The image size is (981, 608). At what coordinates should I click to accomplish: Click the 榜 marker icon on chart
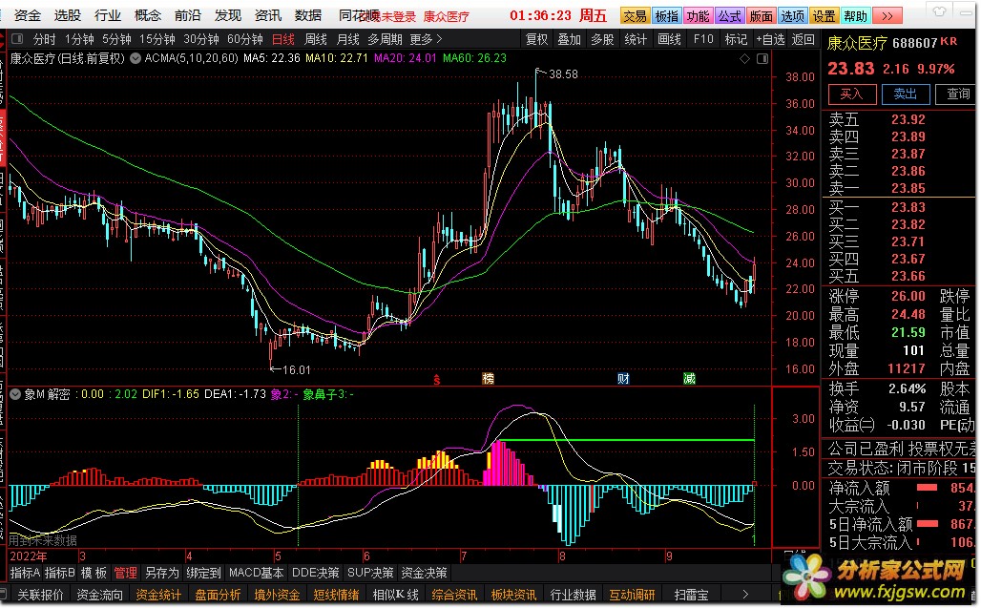[x=488, y=378]
